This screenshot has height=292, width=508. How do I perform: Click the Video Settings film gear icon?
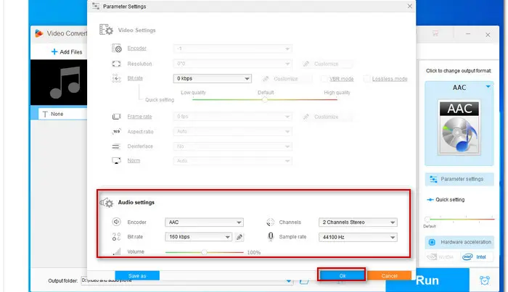[106, 30]
